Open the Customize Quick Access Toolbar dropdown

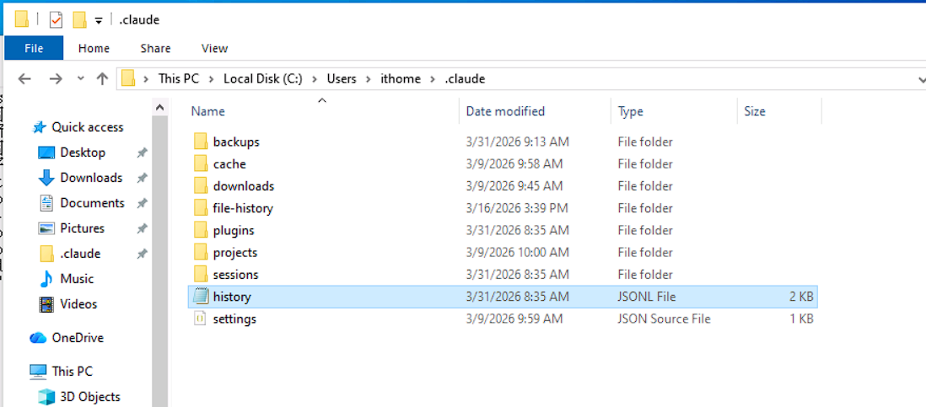pos(99,20)
